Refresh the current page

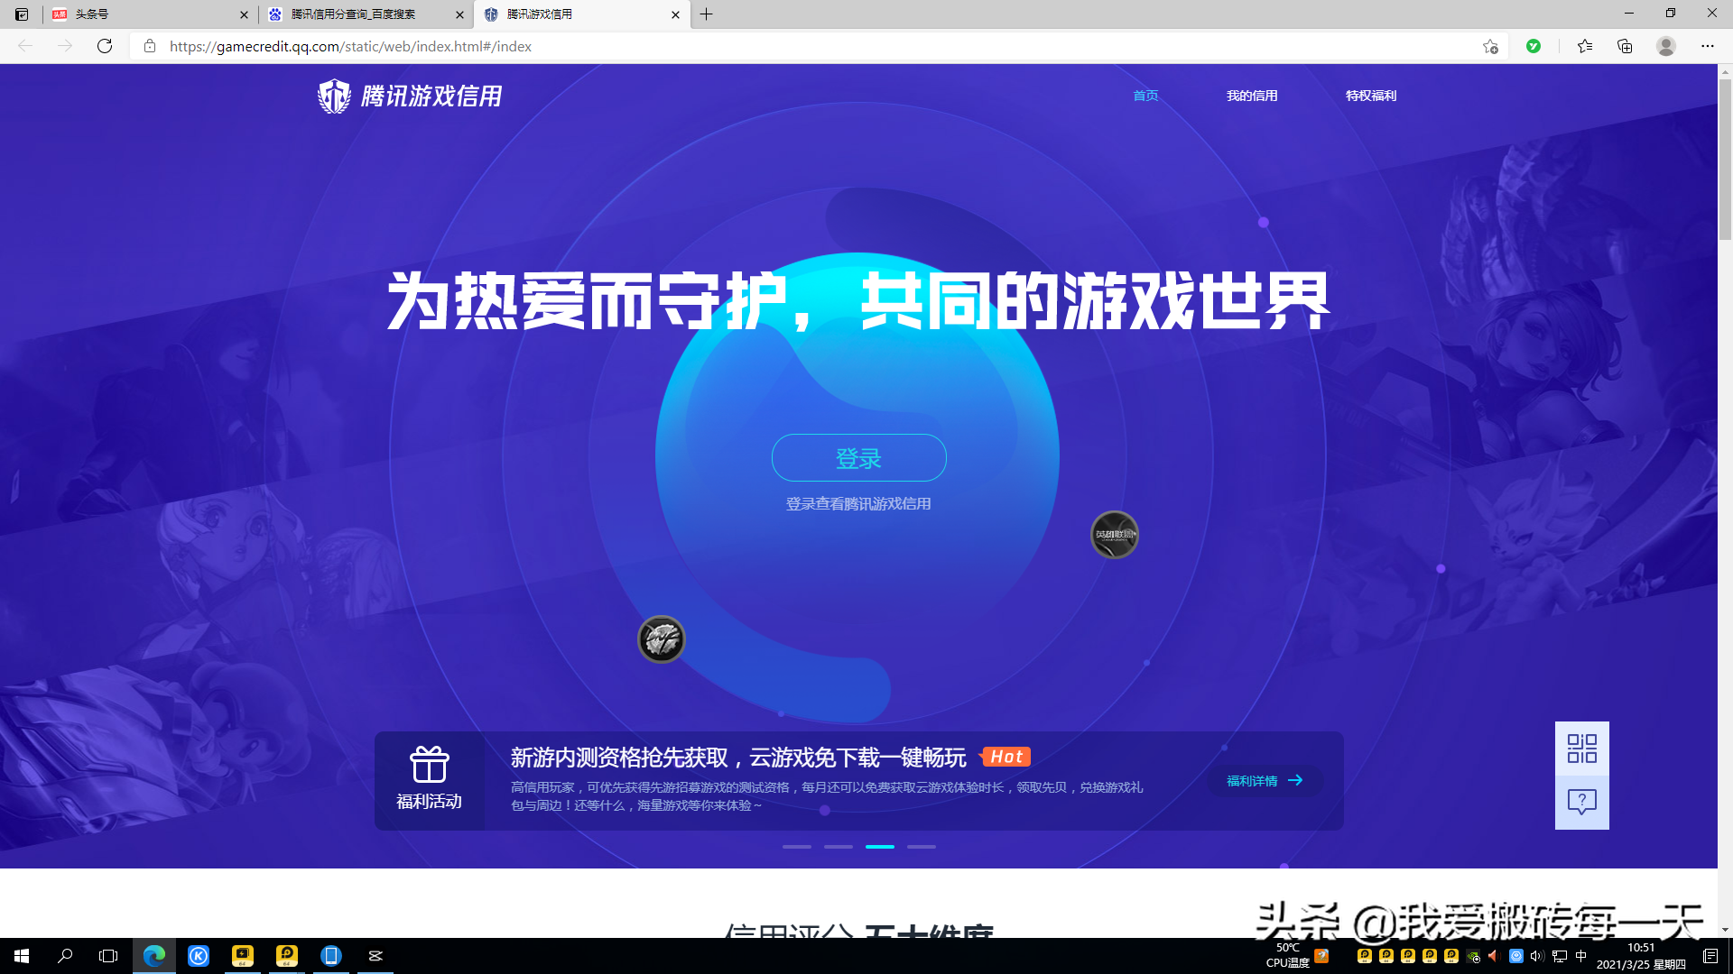coord(105,47)
